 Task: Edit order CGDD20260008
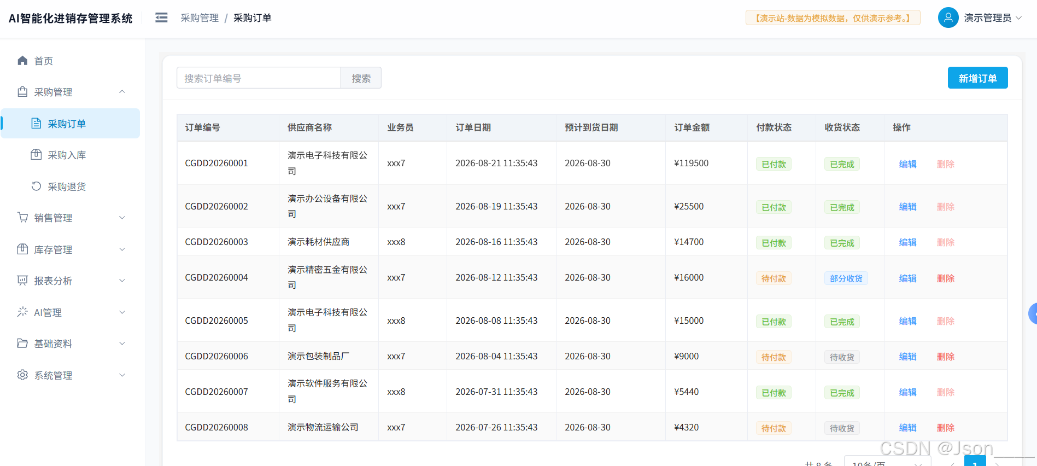(907, 428)
